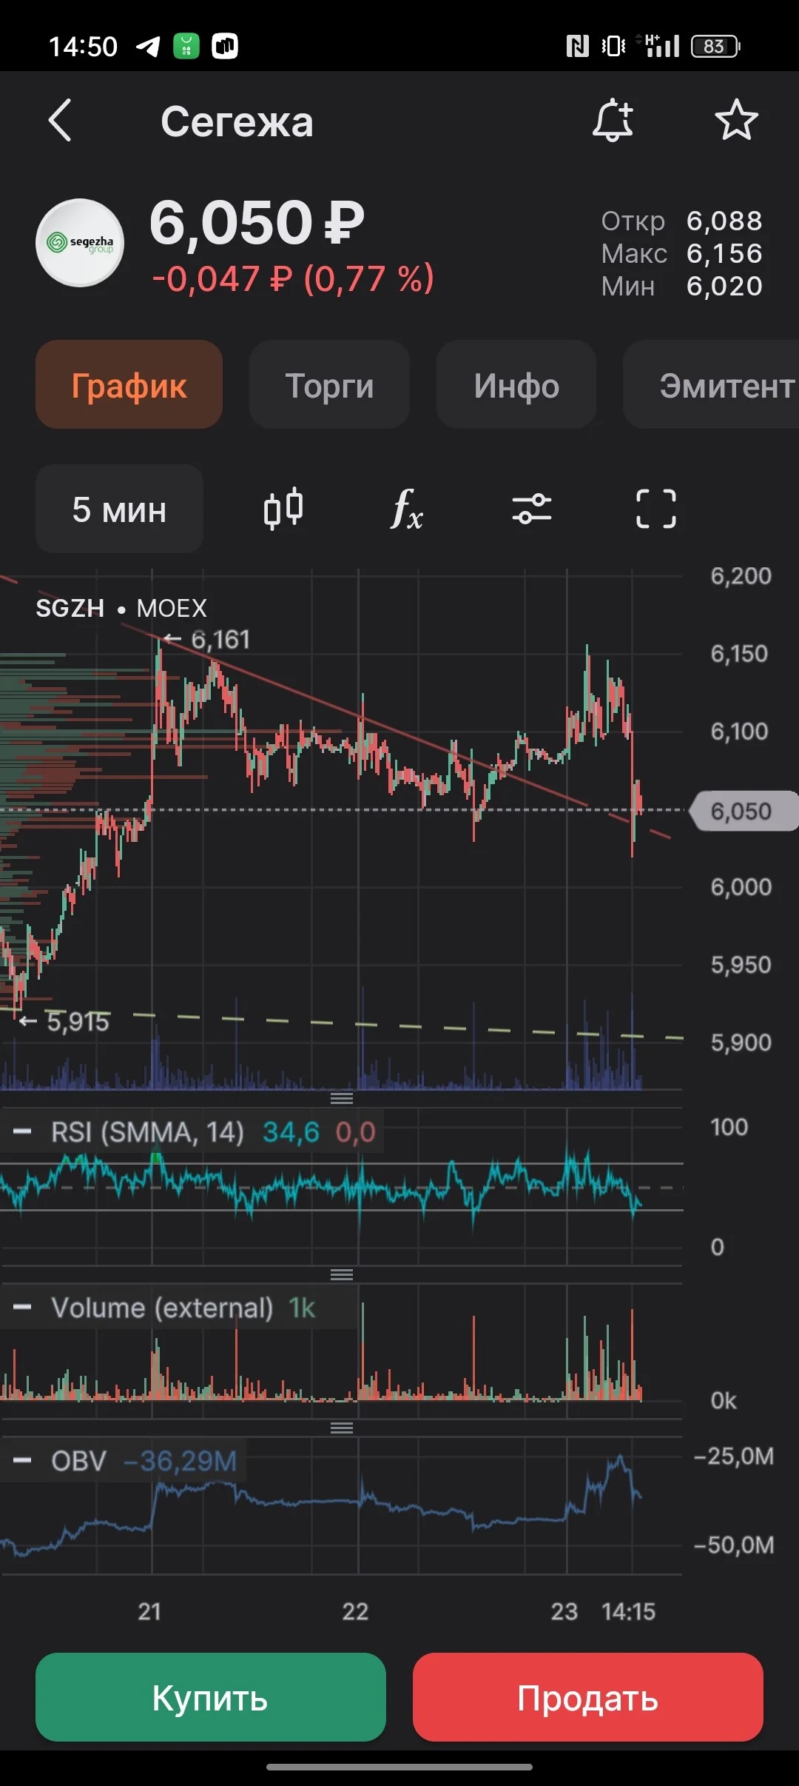This screenshot has height=1786, width=799.
Task: Add a price alert with the bell icon
Action: (613, 120)
